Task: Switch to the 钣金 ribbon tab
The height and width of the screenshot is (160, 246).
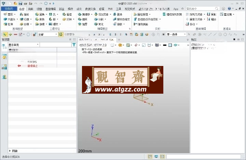Action: pos(61,9)
